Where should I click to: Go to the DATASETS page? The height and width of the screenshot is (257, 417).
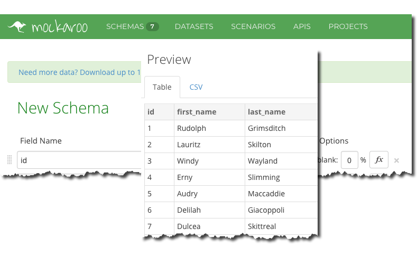(x=194, y=26)
